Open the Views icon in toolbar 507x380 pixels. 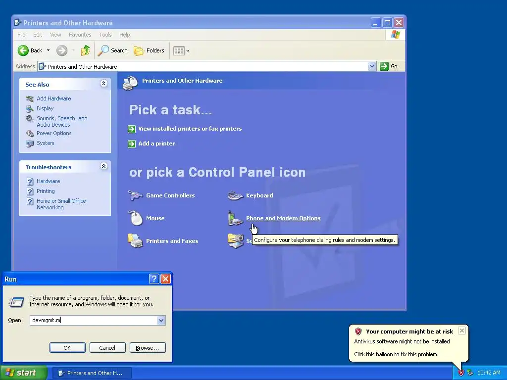coord(179,50)
